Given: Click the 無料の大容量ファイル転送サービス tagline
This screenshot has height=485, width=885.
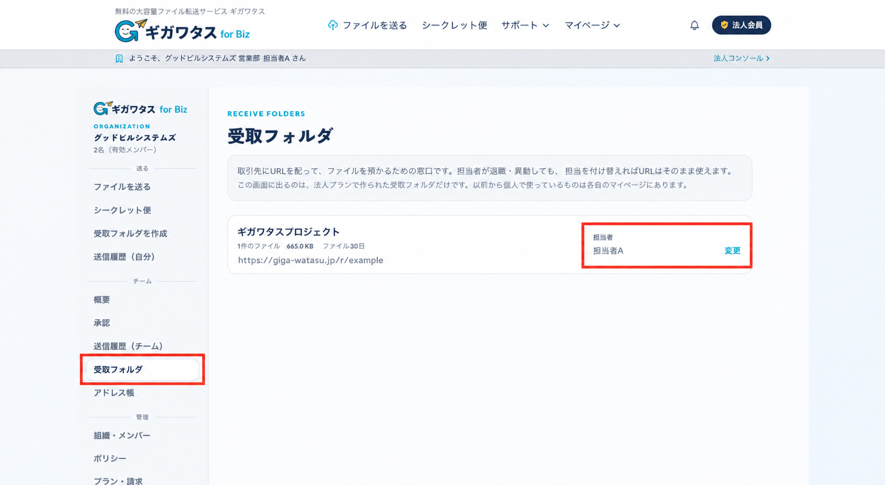Looking at the screenshot, I should point(190,11).
